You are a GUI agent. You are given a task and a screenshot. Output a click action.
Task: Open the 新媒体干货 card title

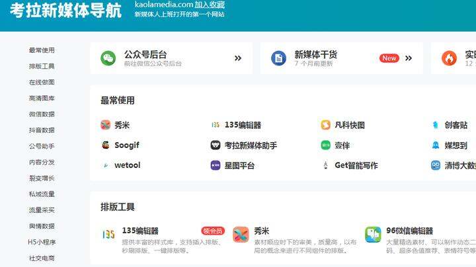[x=316, y=55]
